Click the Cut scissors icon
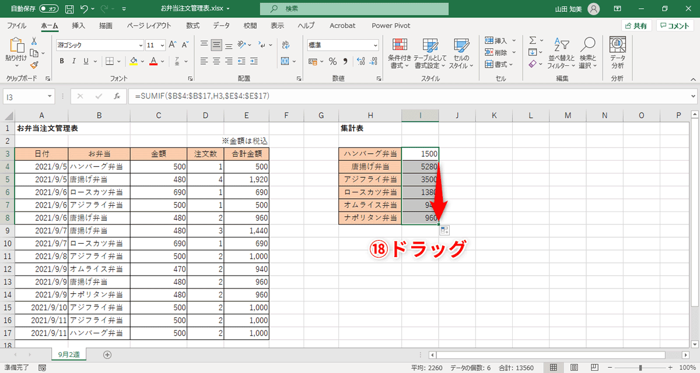Screen dimensions: 700x373 tap(34, 41)
